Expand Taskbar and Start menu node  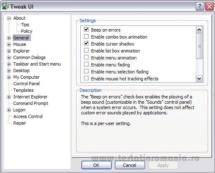9,64
